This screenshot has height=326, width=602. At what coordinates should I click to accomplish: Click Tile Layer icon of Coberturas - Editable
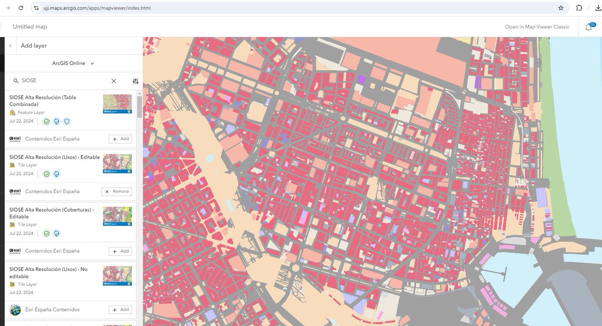click(13, 224)
